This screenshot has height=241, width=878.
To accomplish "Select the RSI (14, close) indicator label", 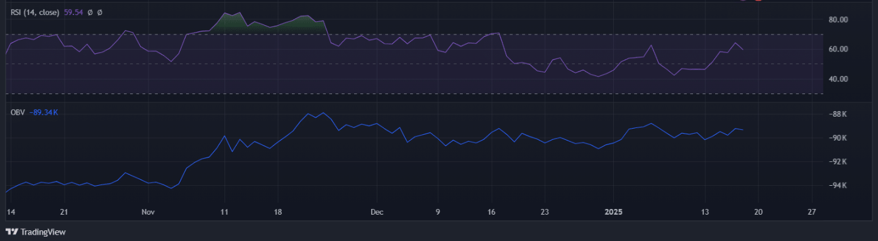I will (x=36, y=12).
